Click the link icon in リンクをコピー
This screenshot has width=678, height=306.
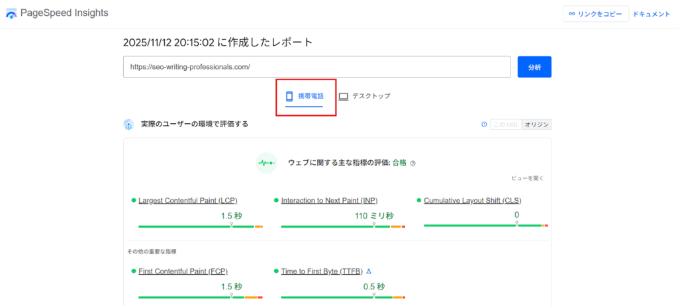[571, 14]
